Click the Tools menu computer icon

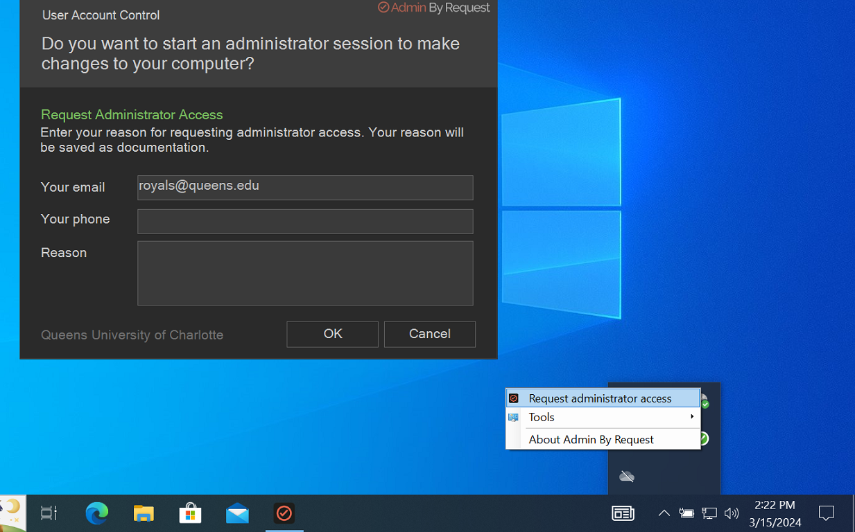(514, 417)
